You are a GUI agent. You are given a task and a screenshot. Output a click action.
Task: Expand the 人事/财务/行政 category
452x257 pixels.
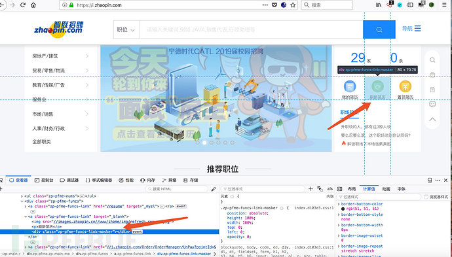pos(60,128)
